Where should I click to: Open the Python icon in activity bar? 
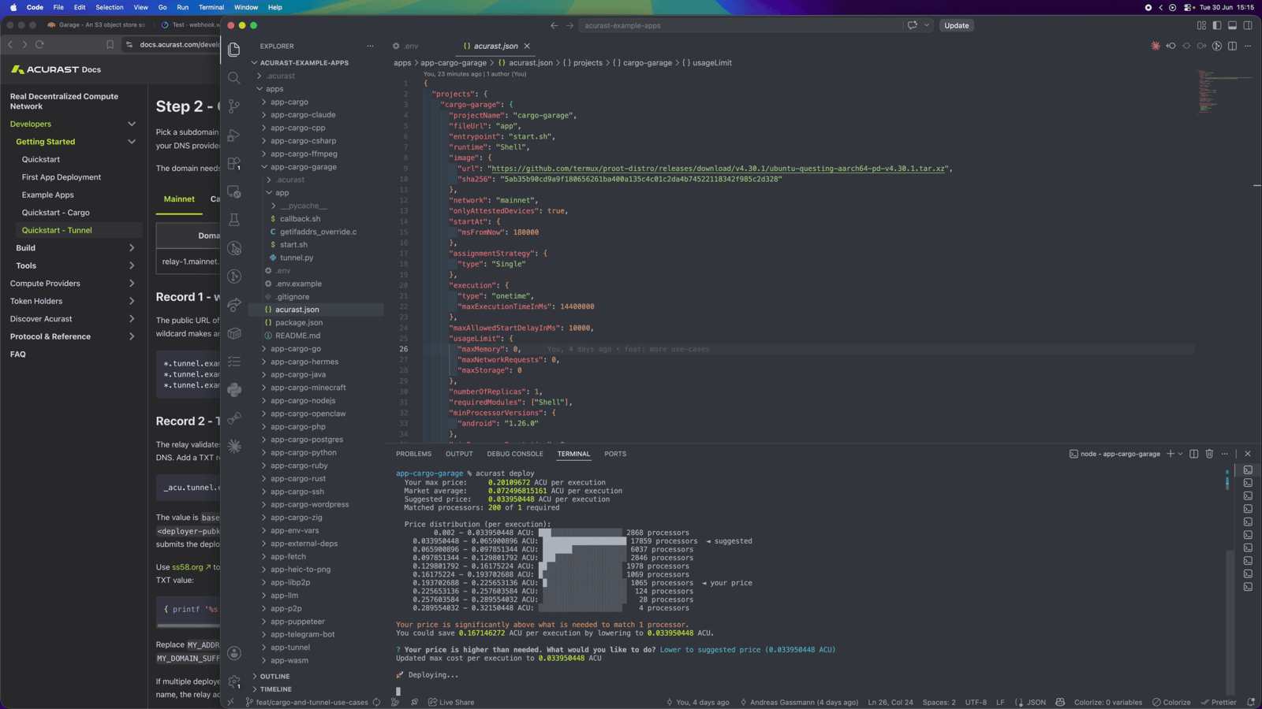pyautogui.click(x=234, y=390)
